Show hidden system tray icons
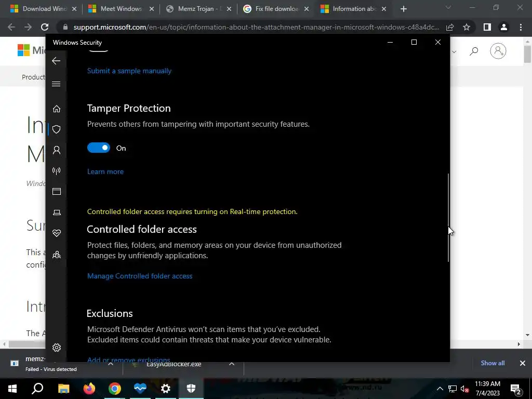 tap(440, 389)
